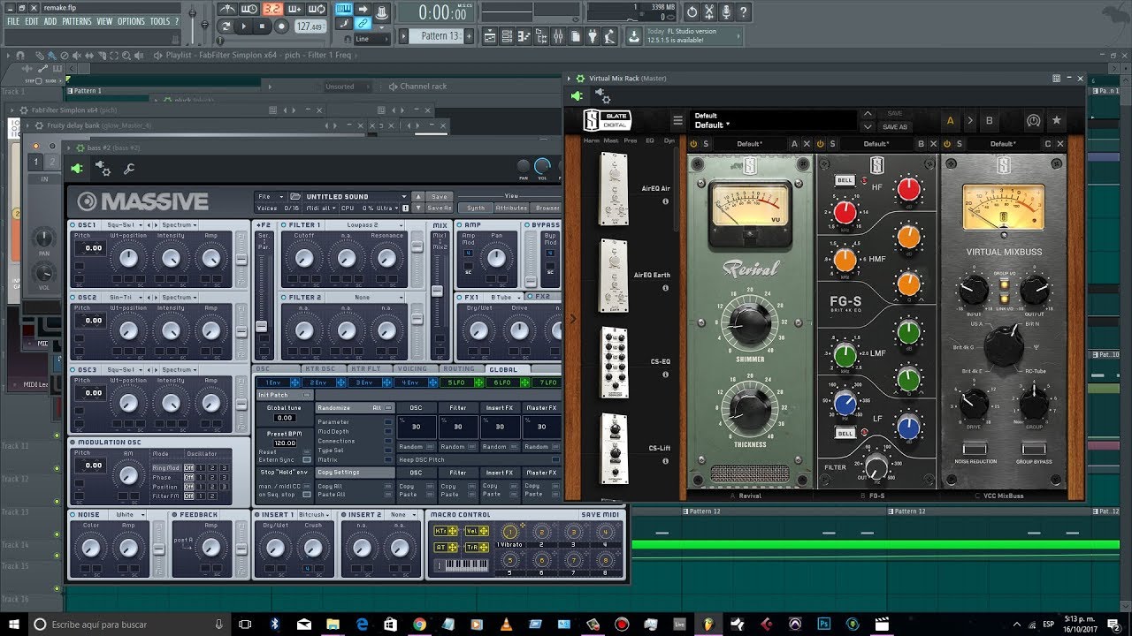The image size is (1132, 636).
Task: Click the Massive MIX fader handle
Action: [437, 291]
